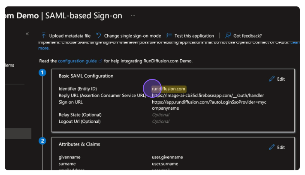
Task: Click the step 1 numbered circle
Action: click(42, 73)
